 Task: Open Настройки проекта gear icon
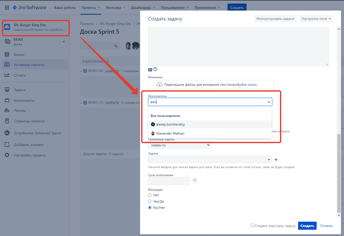(x=7, y=155)
